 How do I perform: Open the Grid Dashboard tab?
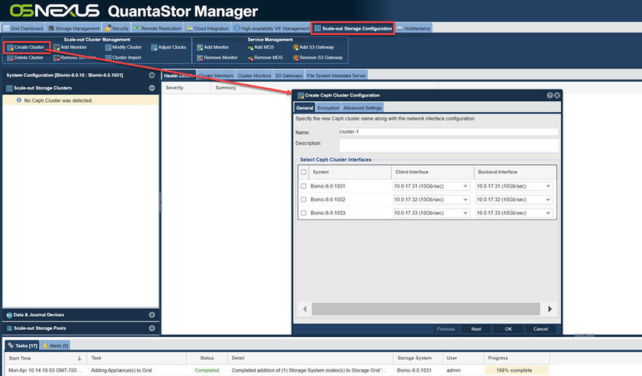pyautogui.click(x=23, y=28)
